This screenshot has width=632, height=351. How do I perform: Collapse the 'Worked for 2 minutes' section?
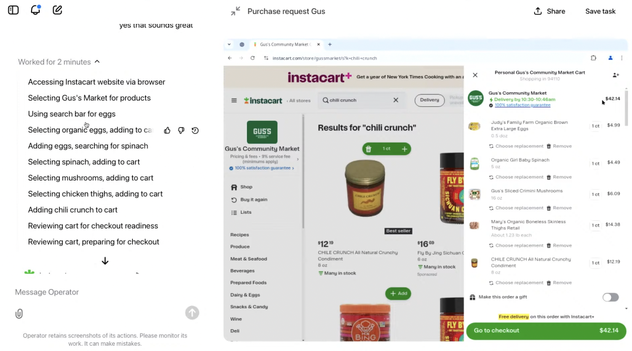97,62
